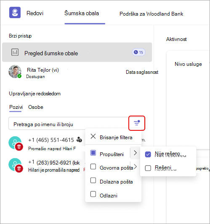Open the Pregled šumske obale row
The width and height of the screenshot is (210, 224).
pos(77,52)
